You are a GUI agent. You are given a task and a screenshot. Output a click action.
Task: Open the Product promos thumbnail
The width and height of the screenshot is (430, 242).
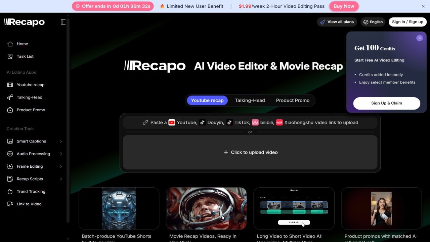pyautogui.click(x=381, y=208)
